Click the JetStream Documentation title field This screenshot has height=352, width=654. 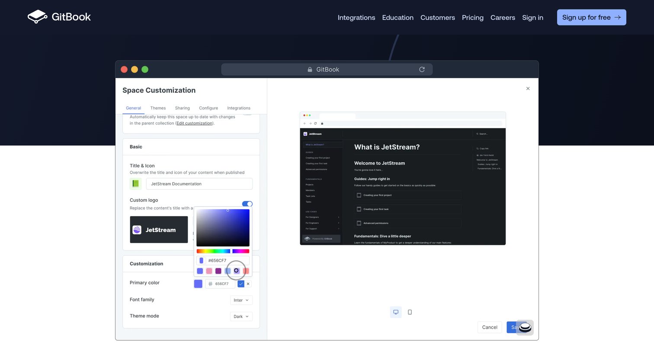click(199, 184)
